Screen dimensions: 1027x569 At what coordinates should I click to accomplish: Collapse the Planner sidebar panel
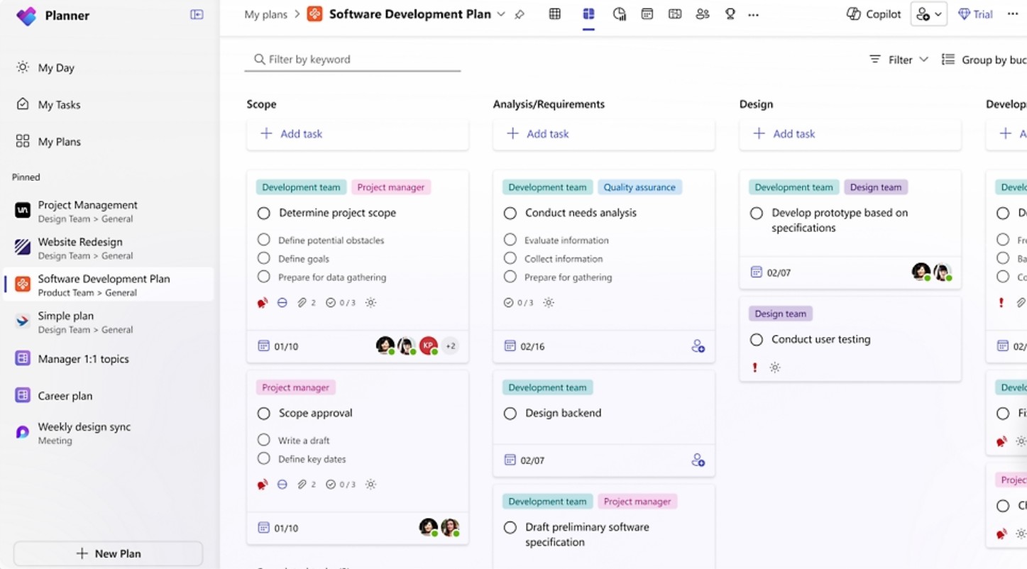click(197, 14)
